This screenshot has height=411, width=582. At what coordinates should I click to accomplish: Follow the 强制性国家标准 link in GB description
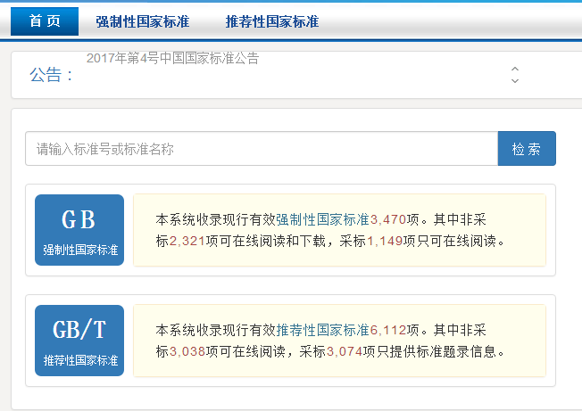(322, 219)
